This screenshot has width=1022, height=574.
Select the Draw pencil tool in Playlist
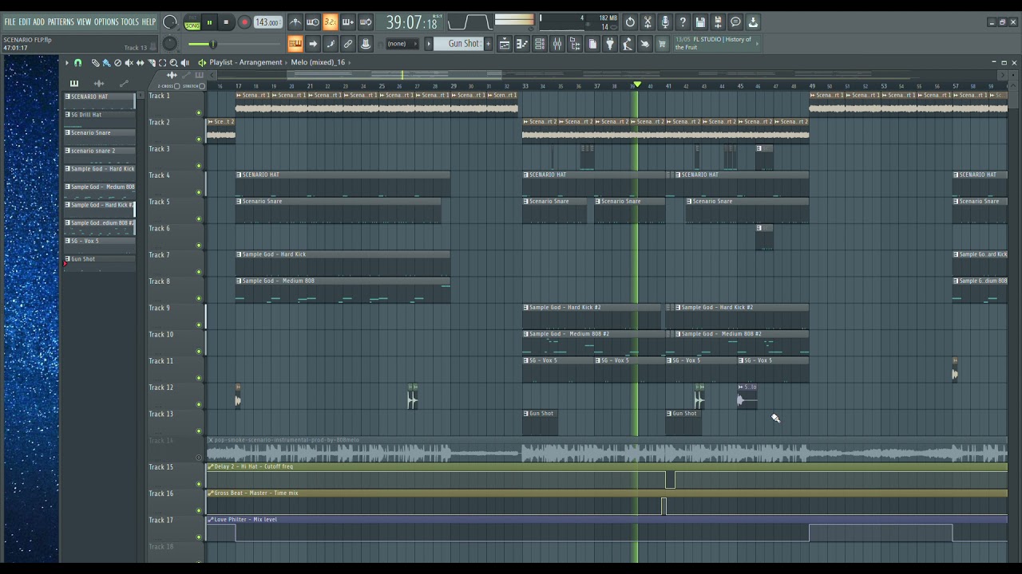point(95,62)
